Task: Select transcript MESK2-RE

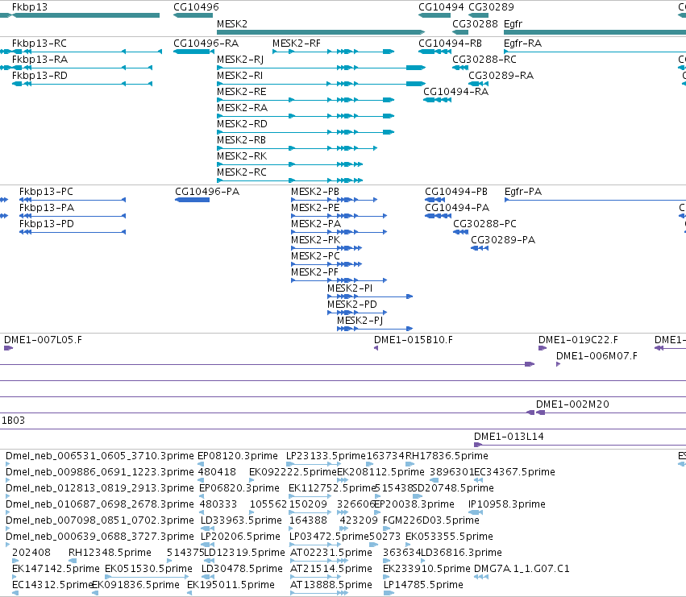Action: (242, 92)
